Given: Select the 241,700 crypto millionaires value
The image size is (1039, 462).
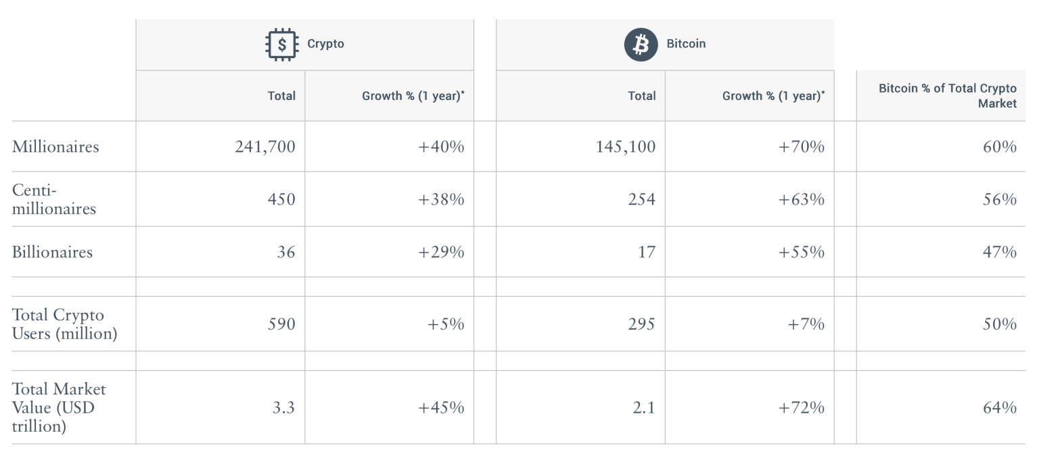Looking at the screenshot, I should [265, 147].
